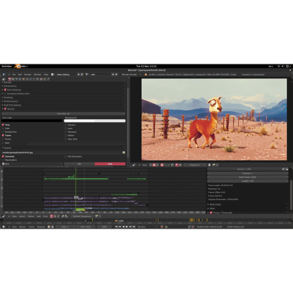Click the folder browse icon beside output path
This screenshot has width=293, height=293.
point(124,152)
